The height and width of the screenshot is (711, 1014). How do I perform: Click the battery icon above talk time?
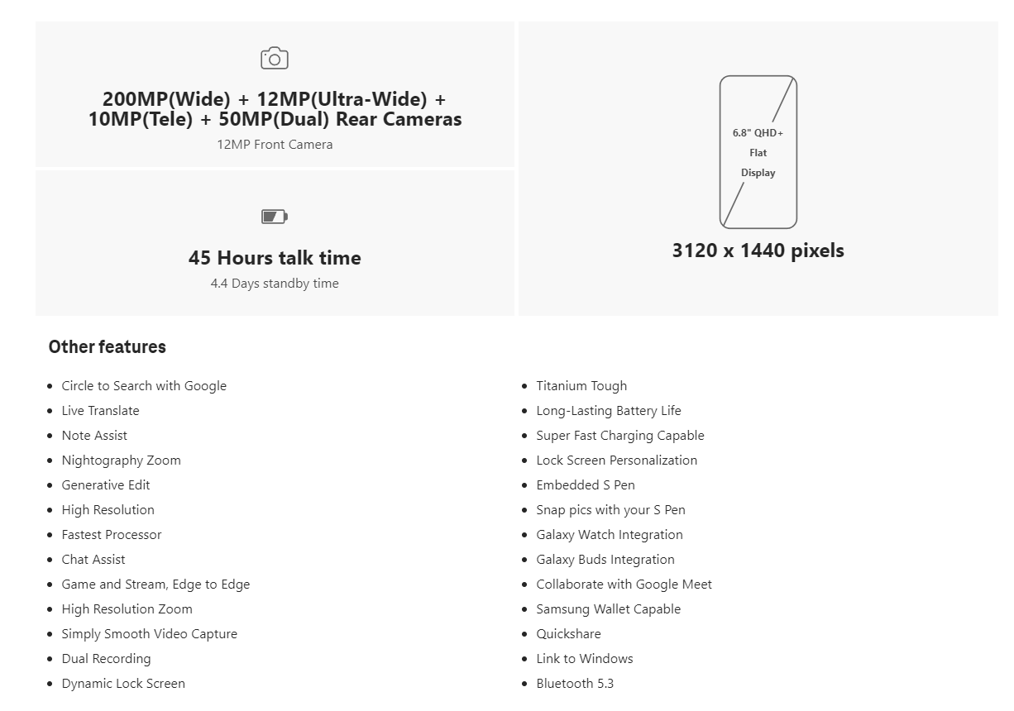(275, 217)
